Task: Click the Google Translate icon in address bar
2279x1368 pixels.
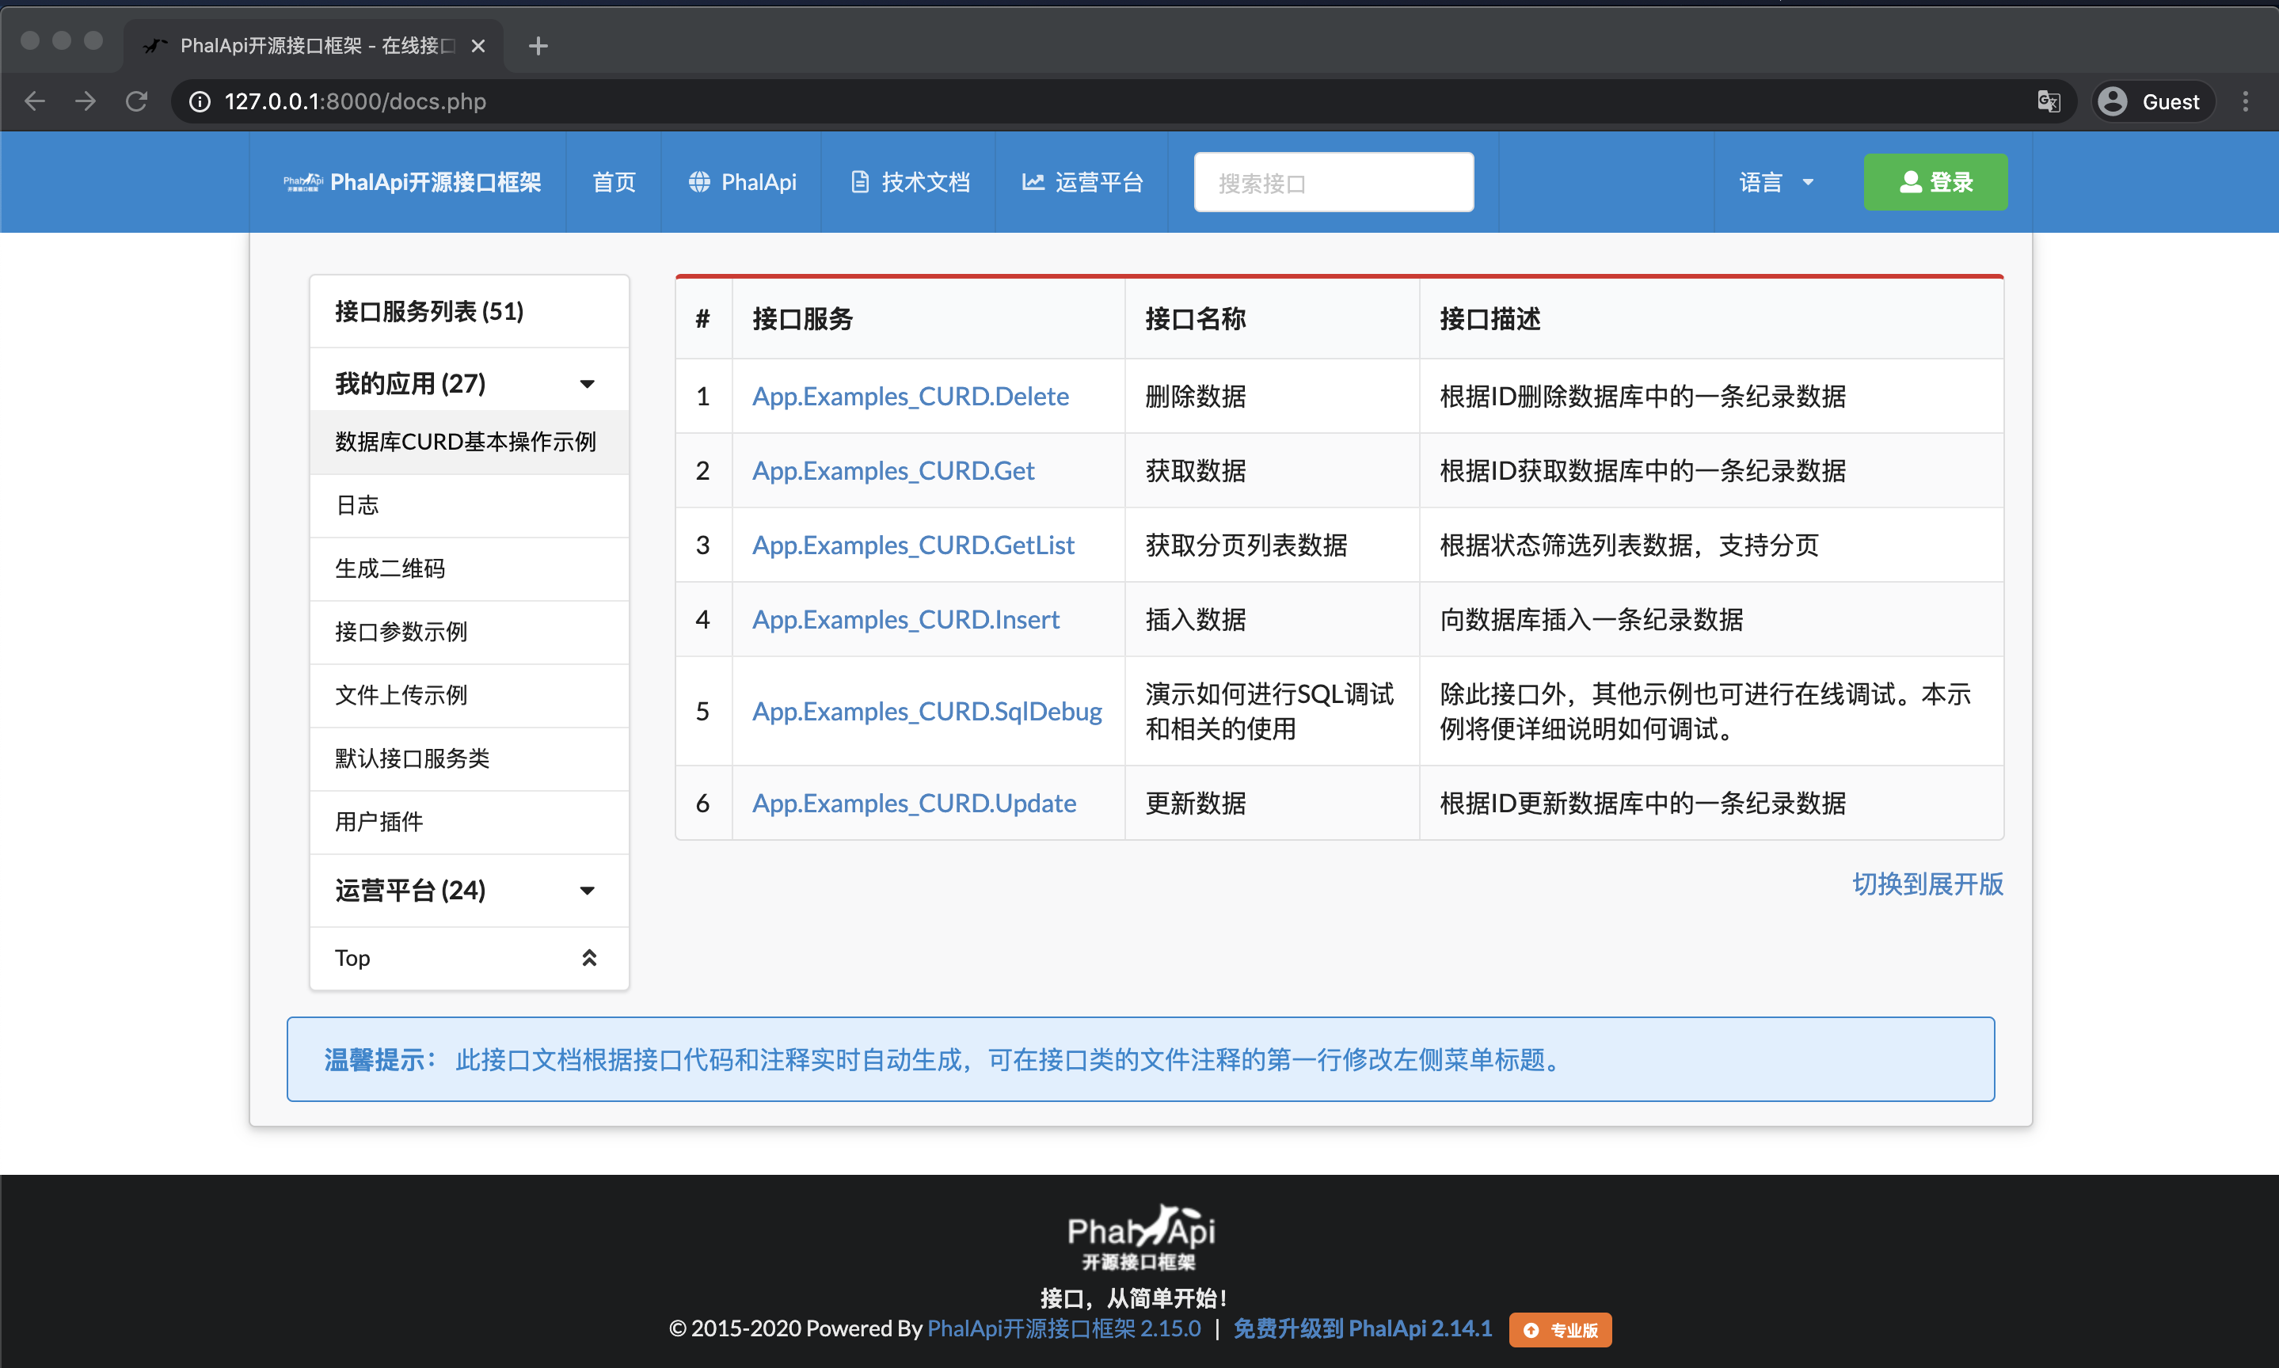Action: 2049,101
